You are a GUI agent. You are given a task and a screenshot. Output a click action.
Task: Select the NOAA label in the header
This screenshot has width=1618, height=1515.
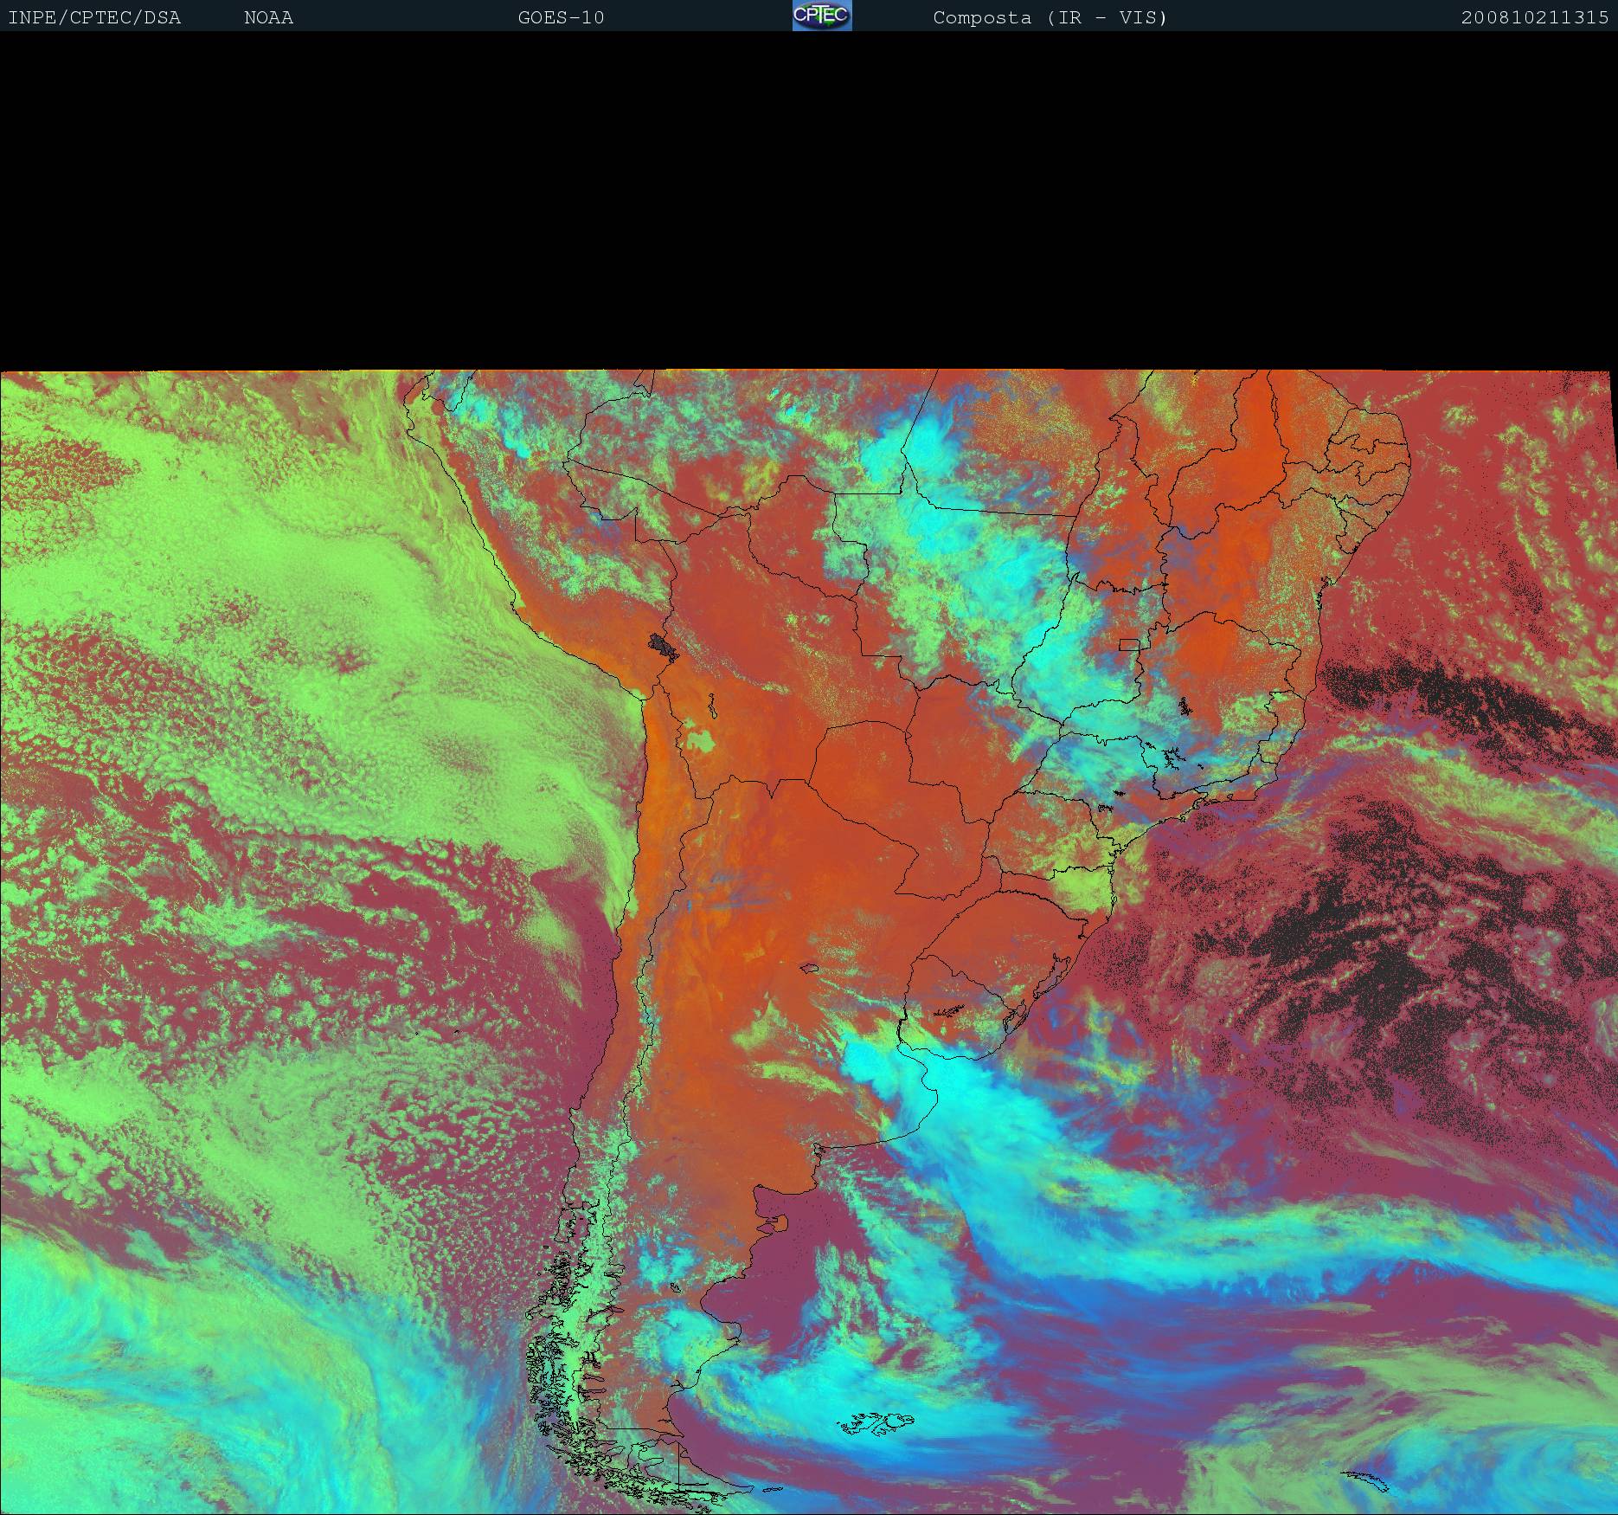[268, 17]
